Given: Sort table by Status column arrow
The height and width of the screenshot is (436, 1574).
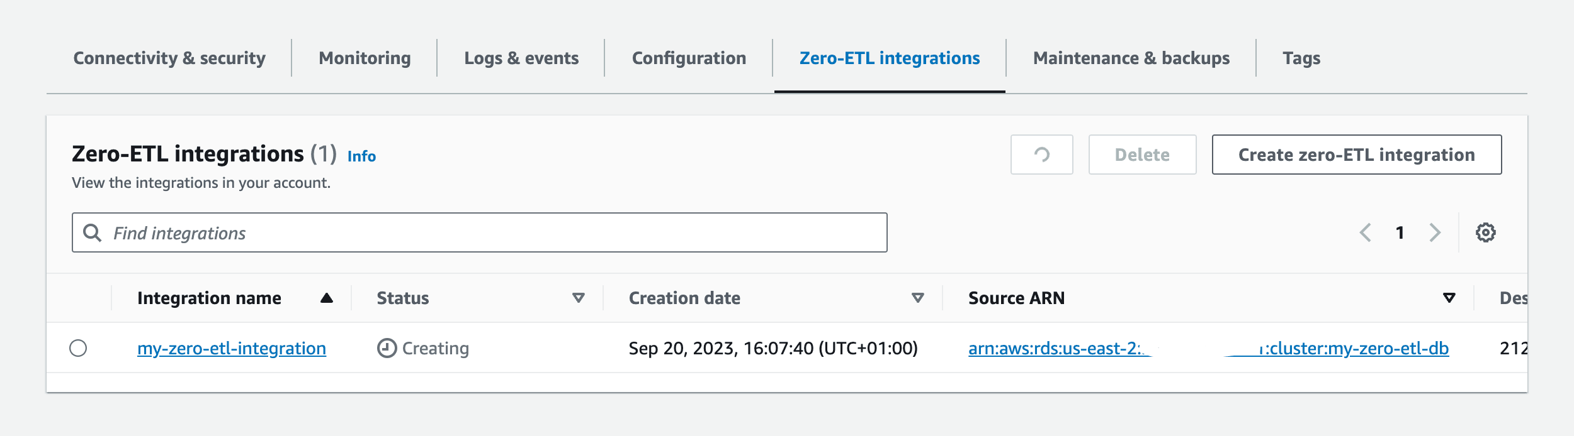Looking at the screenshot, I should click(578, 298).
